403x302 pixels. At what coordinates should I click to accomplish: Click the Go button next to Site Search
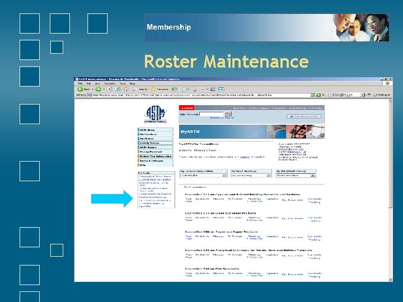(x=228, y=114)
